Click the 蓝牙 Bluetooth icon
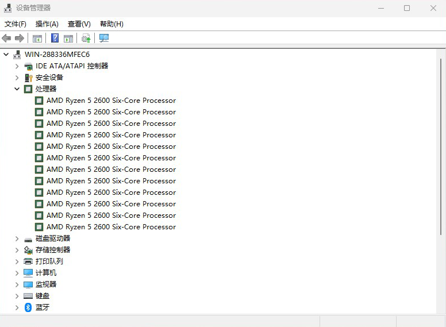The width and height of the screenshot is (446, 327). (x=28, y=307)
